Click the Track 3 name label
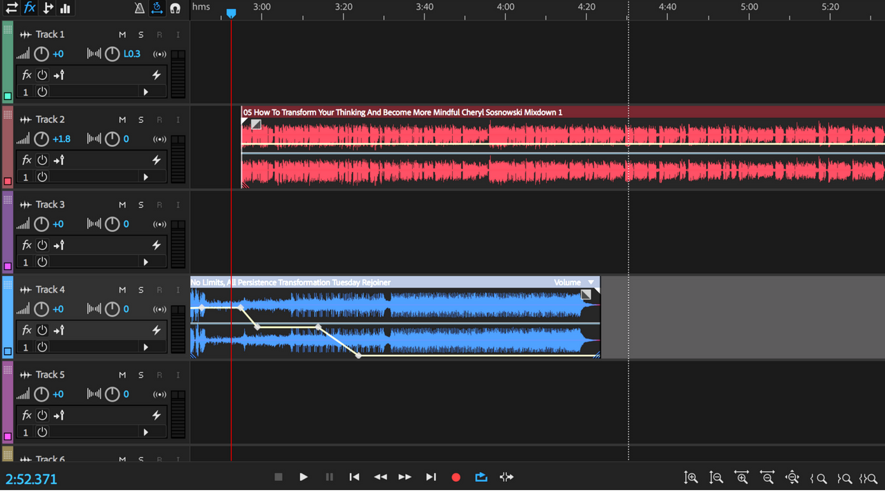Screen dimensions: 885x497 tap(50, 204)
